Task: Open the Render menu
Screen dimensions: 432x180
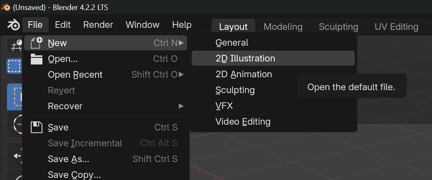Action: point(98,25)
